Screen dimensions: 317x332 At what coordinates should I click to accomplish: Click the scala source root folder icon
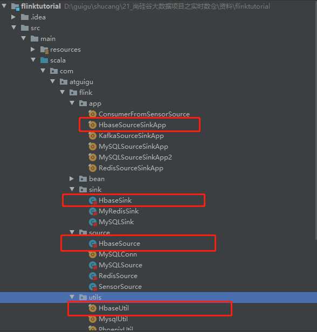tap(44, 60)
